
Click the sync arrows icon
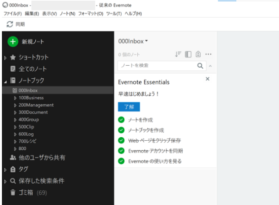(x=10, y=24)
